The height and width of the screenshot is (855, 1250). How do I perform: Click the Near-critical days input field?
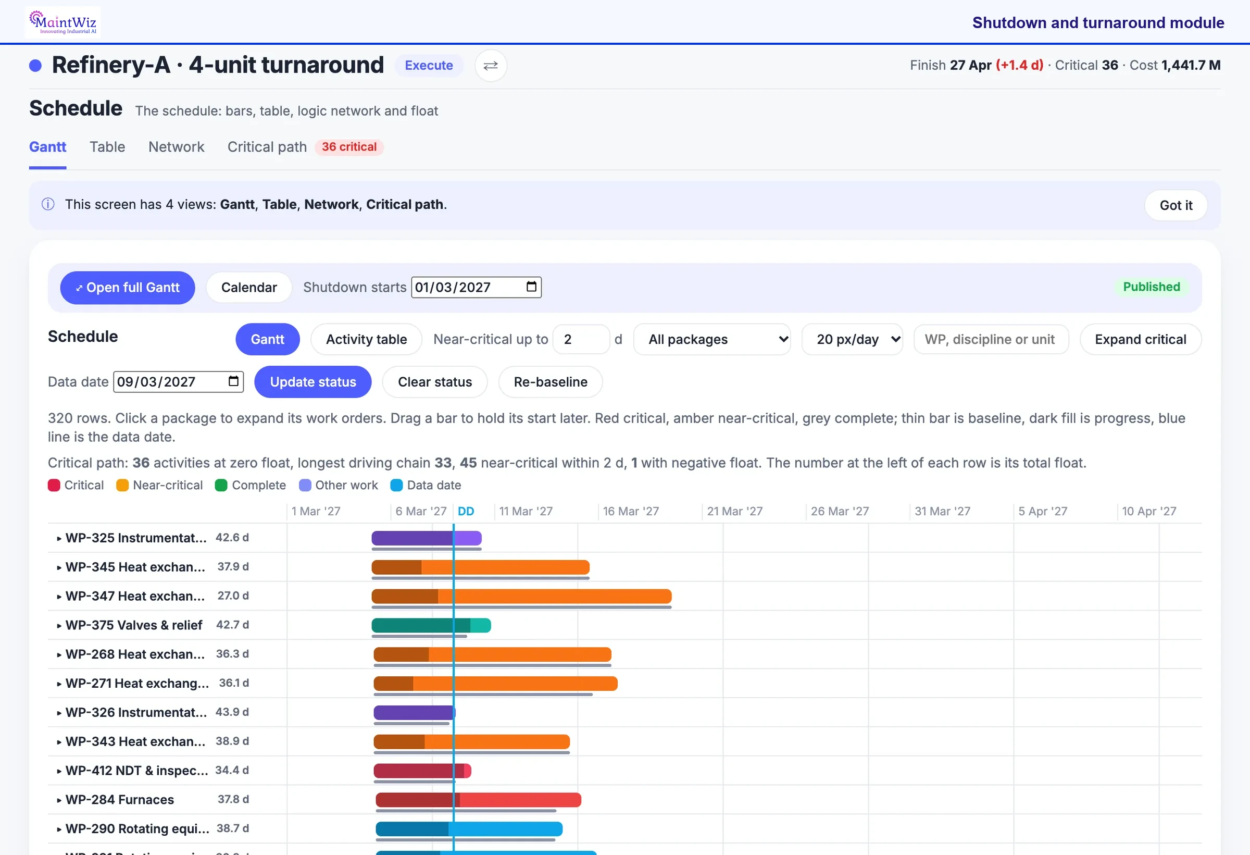pos(581,339)
